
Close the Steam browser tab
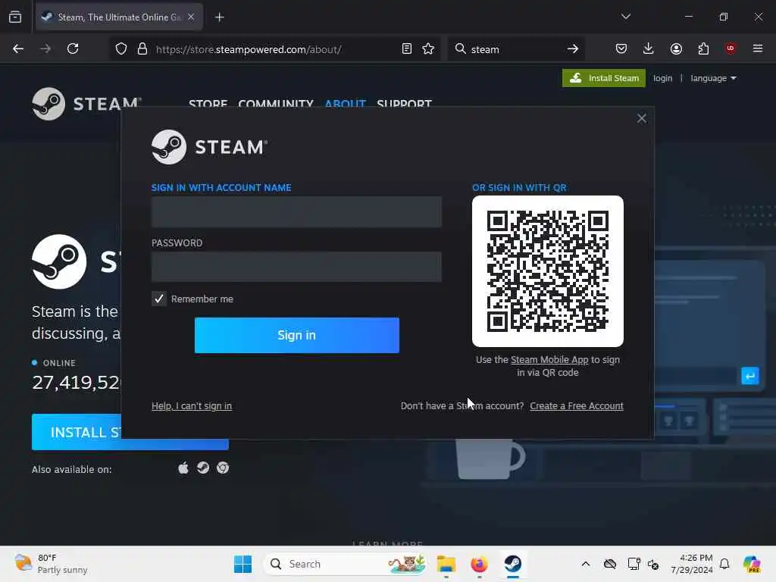point(191,17)
